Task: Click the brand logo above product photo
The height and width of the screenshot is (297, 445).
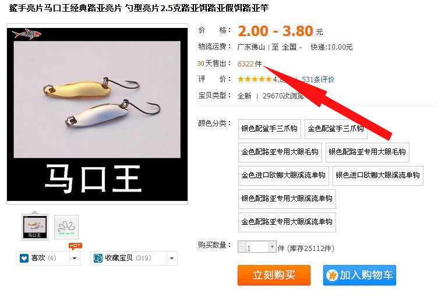Action: (x=27, y=34)
